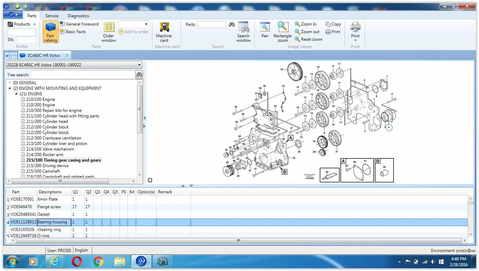Click the parts table horizontal scrollbar
The width and height of the screenshot is (479, 271).
239,241
